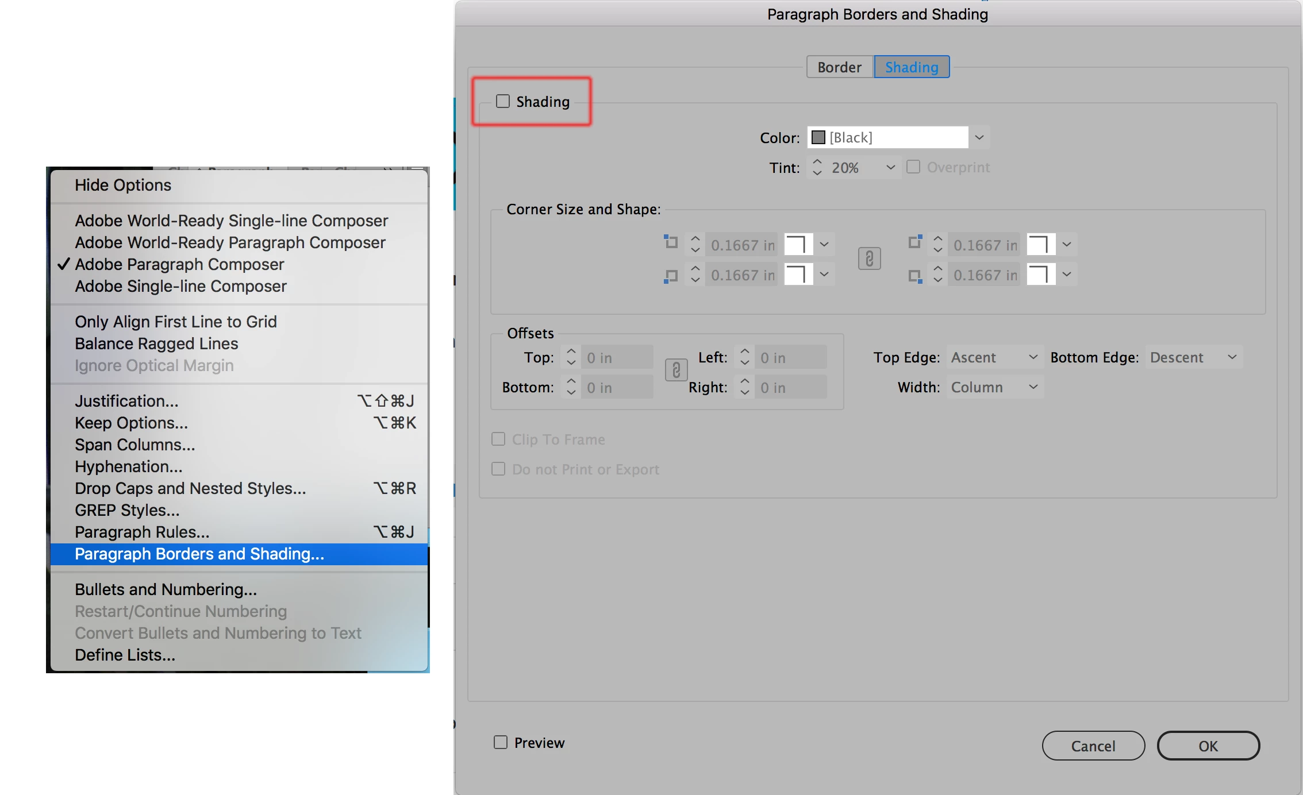
Task: Click the bottom-right corner shape icon
Action: point(1040,275)
